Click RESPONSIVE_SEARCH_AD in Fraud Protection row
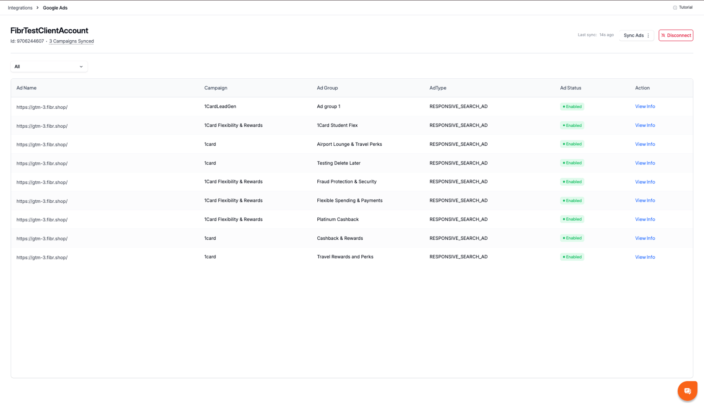The width and height of the screenshot is (704, 407). (459, 182)
